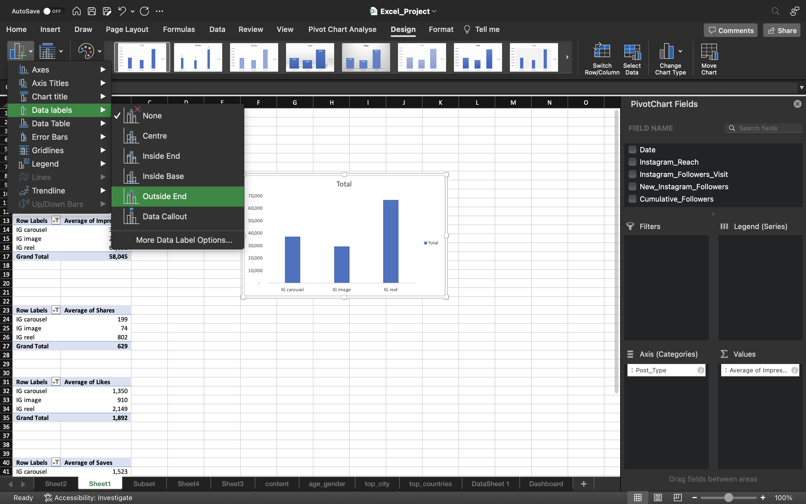This screenshot has width=806, height=504.
Task: Check the Instagram_Followers_Visit checkbox
Action: (632, 174)
